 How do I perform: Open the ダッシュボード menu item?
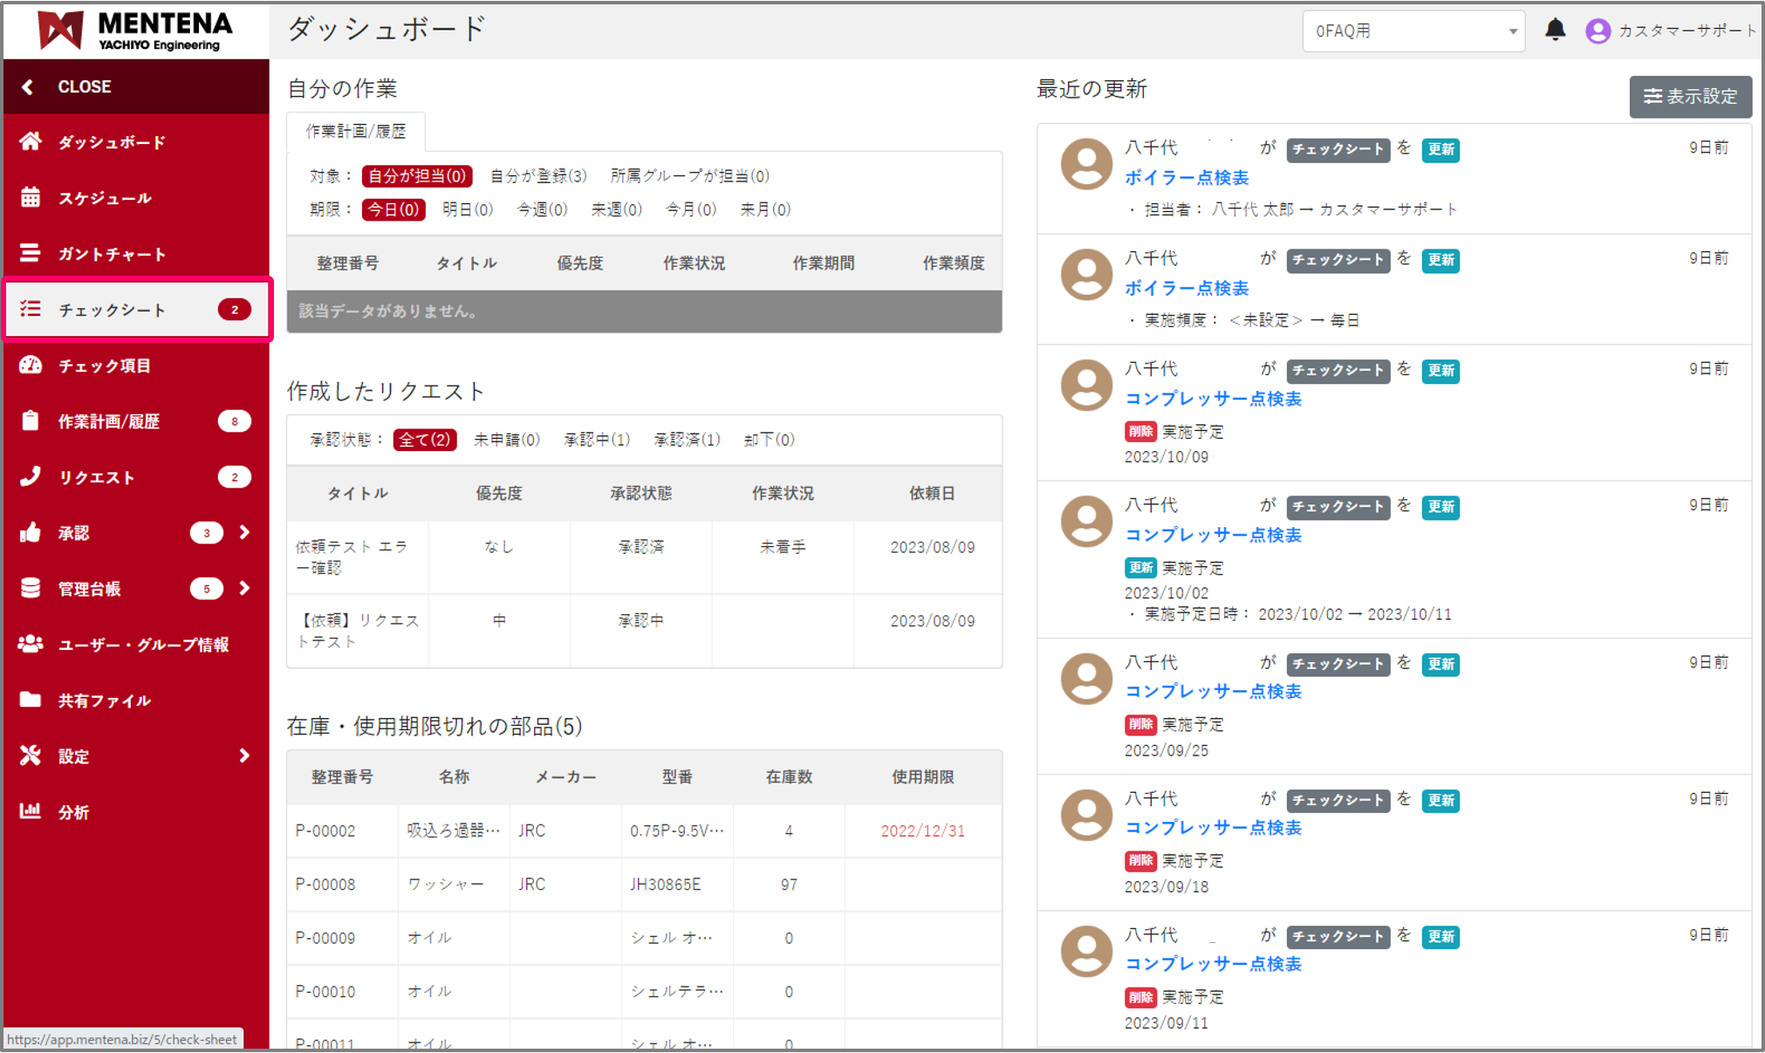tap(112, 141)
